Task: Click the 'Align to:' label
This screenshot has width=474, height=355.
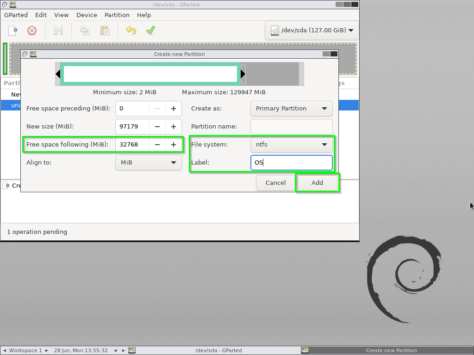Action: 39,163
